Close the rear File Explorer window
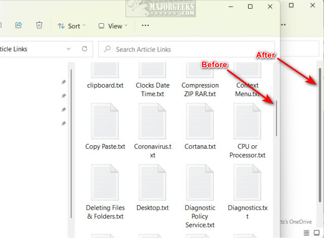Screen dimensions: 324x238 point(313,5)
